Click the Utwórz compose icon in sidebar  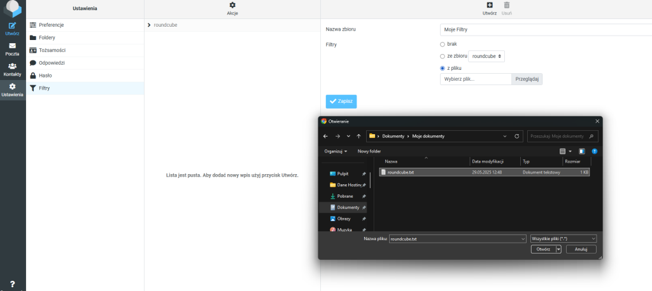click(x=13, y=26)
